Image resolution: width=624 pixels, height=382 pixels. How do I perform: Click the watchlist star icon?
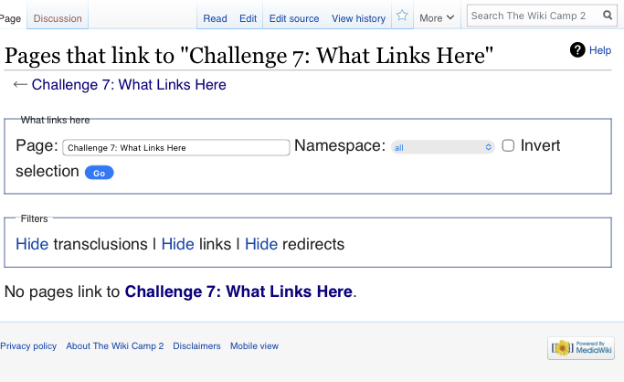point(402,16)
